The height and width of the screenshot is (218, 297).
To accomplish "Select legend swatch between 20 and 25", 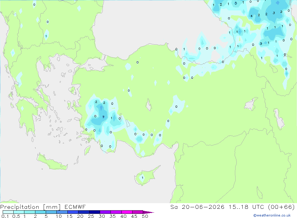I will [x=84, y=212].
